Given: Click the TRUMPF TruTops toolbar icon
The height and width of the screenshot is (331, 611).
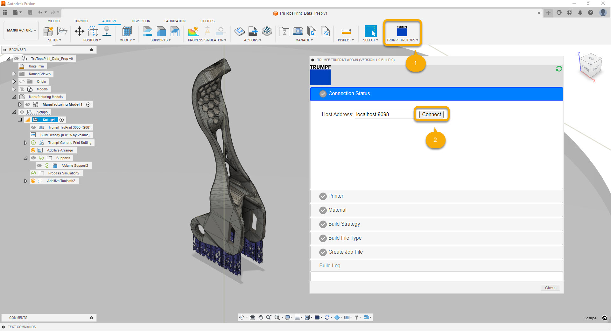Looking at the screenshot, I should coord(402,32).
